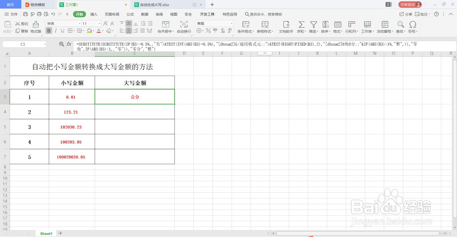This screenshot has width=457, height=237.
Task: Click the Worksheet (工作表) icon
Action: point(367,24)
